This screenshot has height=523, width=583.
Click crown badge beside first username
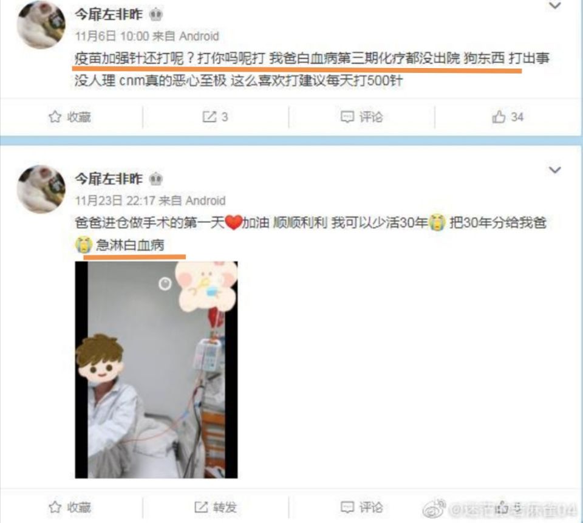pyautogui.click(x=156, y=15)
